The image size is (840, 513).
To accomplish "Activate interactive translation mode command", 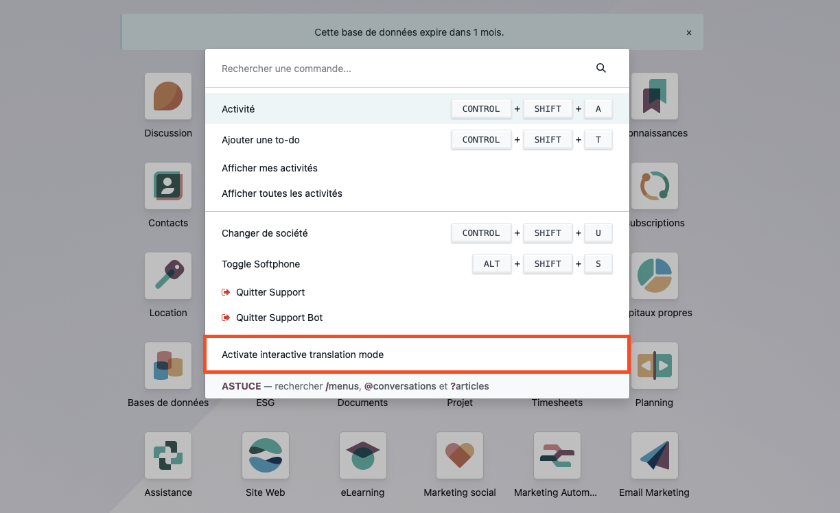I will pyautogui.click(x=417, y=355).
